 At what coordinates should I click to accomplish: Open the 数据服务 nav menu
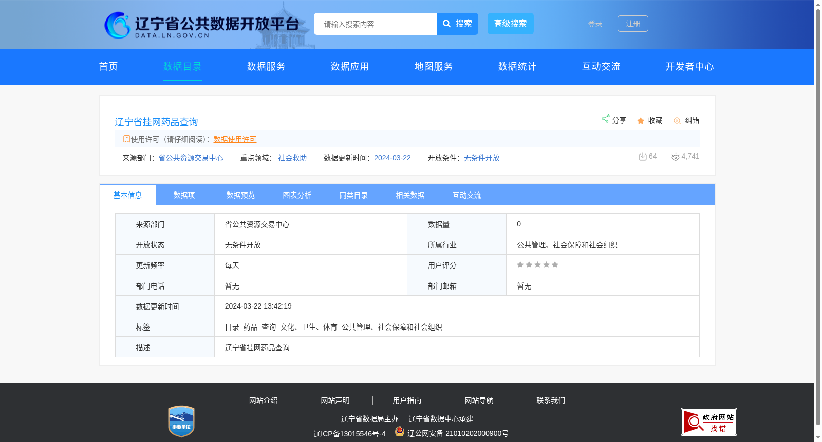point(266,67)
